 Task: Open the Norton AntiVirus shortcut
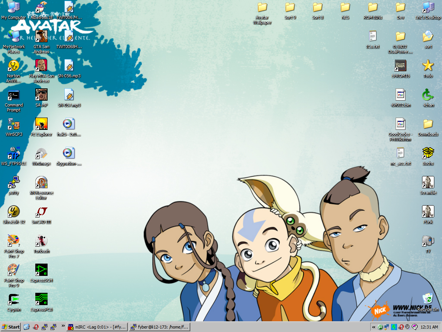click(x=13, y=71)
